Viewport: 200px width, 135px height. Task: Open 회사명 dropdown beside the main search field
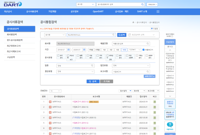click(x=55, y=35)
